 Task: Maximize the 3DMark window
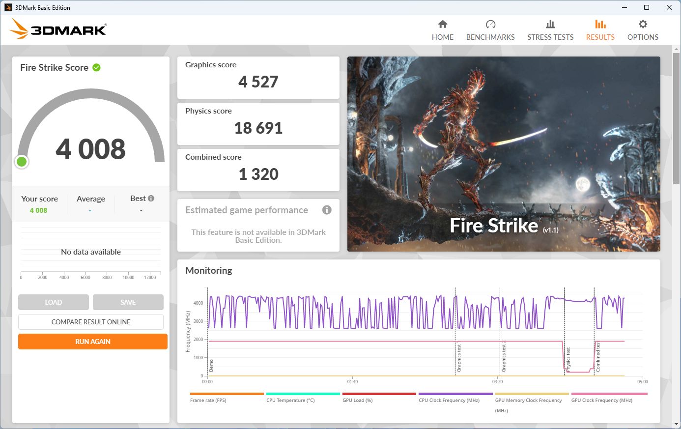coord(647,7)
